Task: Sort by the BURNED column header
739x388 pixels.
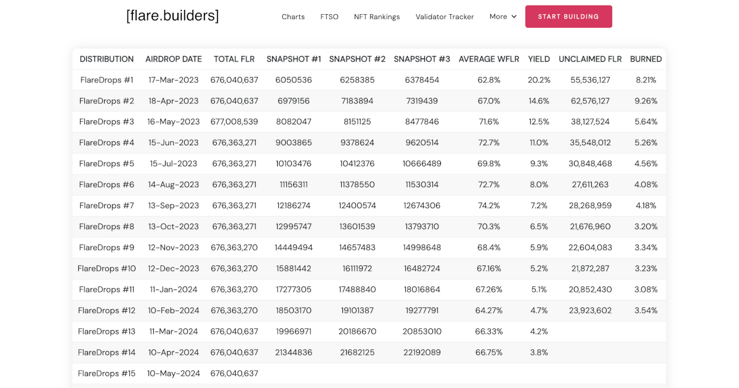Action: click(646, 59)
